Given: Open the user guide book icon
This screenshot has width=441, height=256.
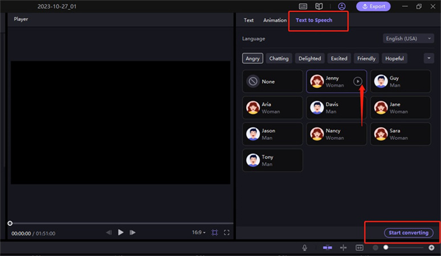Looking at the screenshot, I should (x=319, y=7).
